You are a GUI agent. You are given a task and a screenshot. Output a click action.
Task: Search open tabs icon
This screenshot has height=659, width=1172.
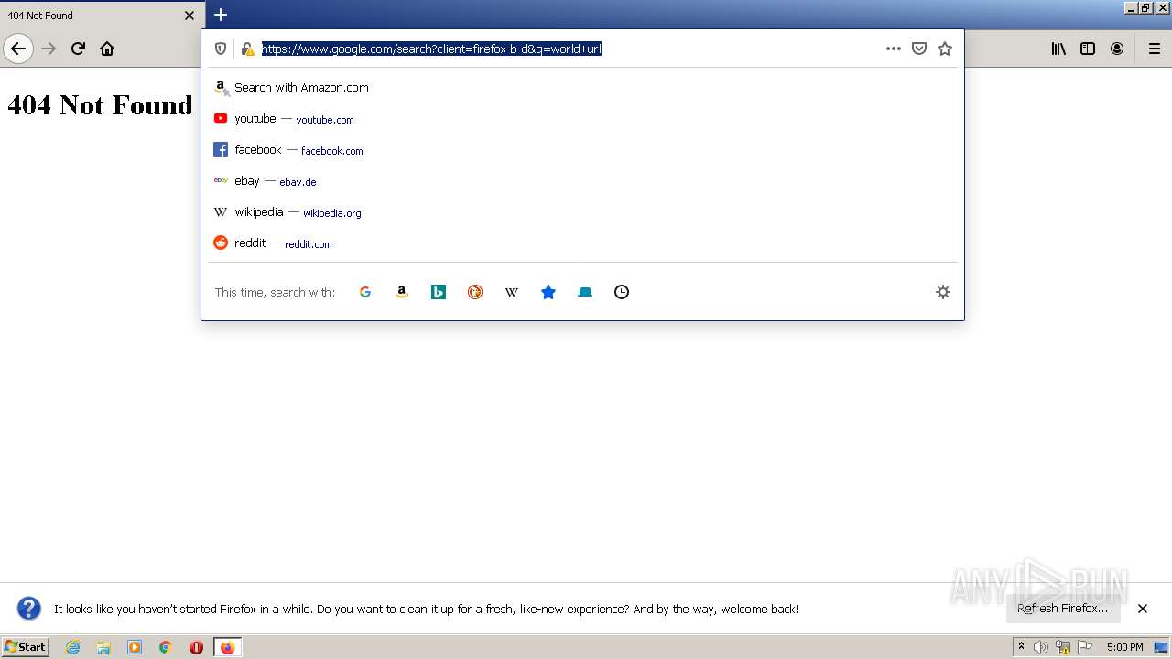click(585, 292)
